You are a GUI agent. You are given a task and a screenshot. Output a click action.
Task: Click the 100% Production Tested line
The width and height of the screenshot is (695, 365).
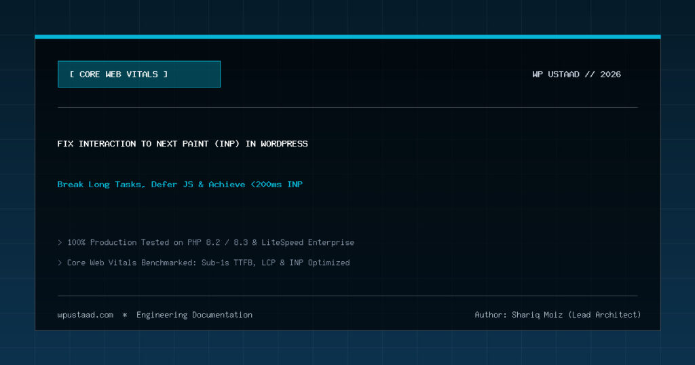[206, 242]
